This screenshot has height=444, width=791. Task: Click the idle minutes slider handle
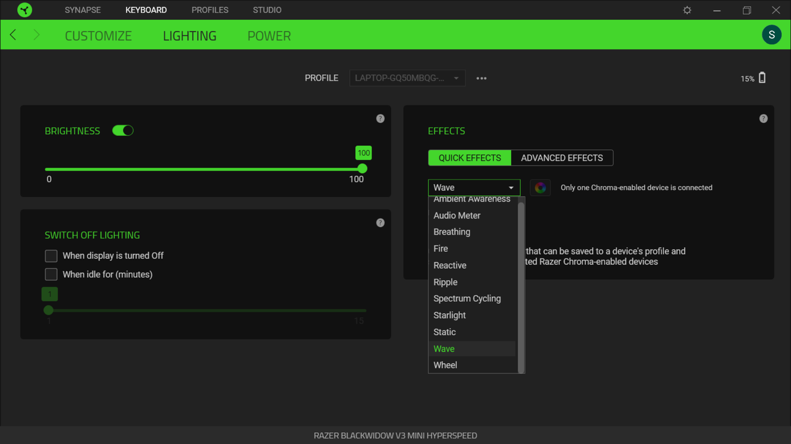pyautogui.click(x=49, y=310)
